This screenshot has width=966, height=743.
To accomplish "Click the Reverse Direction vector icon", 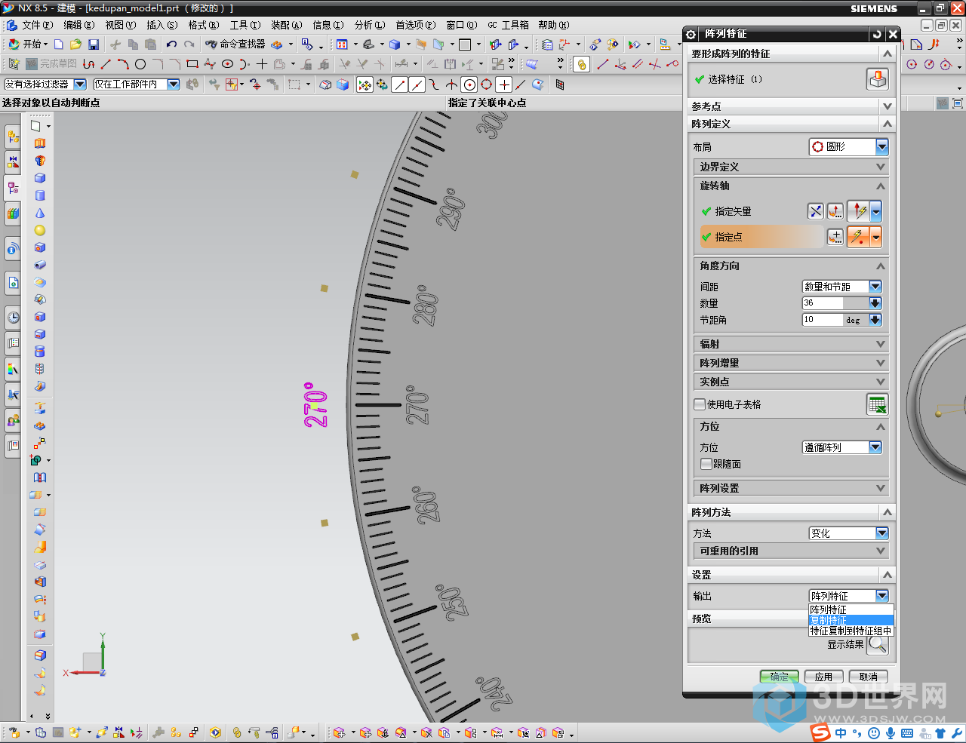I will tap(816, 211).
